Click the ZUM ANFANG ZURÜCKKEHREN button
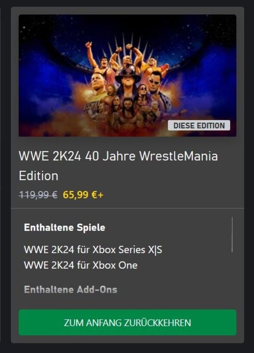Screen dimensions: 254x353 (x=127, y=322)
